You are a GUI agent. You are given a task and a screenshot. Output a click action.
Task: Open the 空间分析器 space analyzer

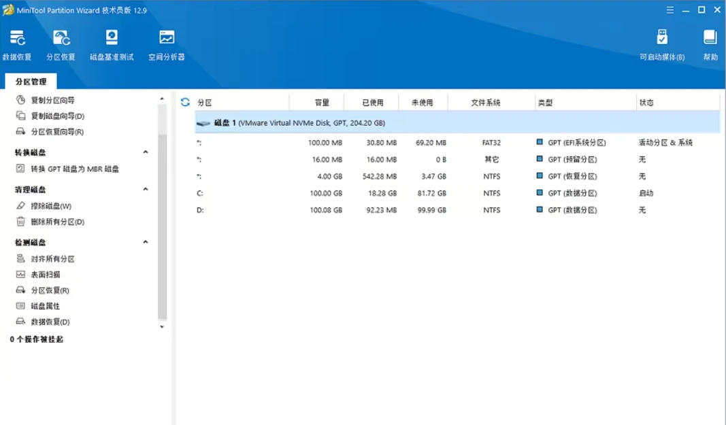(166, 45)
